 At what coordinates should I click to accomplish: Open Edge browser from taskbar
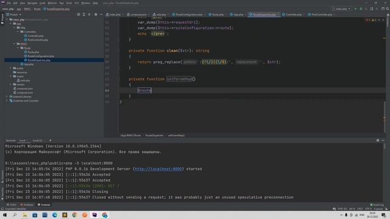pos(55,215)
